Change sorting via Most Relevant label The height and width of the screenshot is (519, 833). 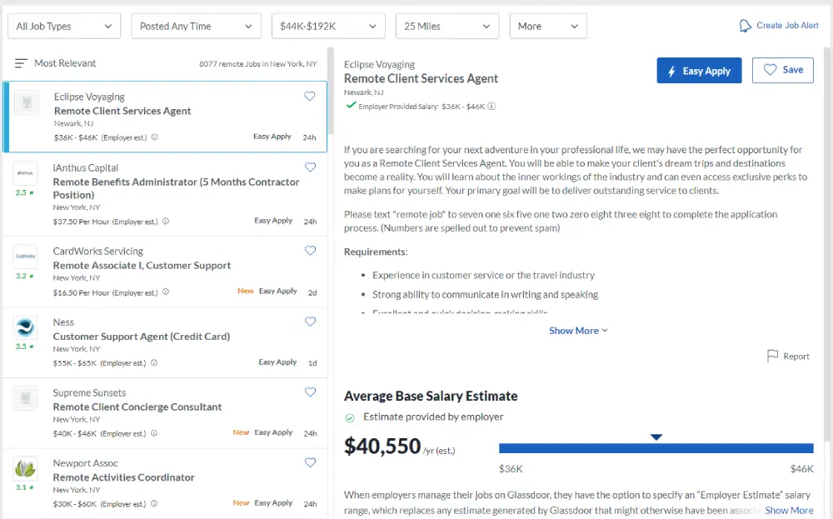pos(65,63)
